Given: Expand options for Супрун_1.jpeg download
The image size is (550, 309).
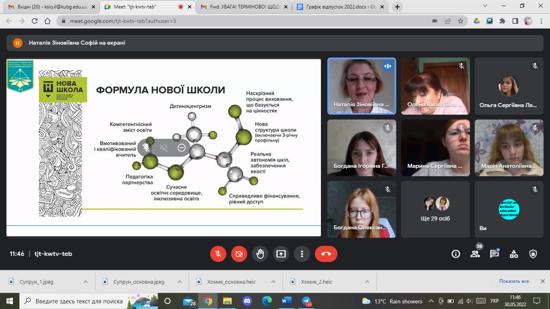Looking at the screenshot, I should (86, 282).
